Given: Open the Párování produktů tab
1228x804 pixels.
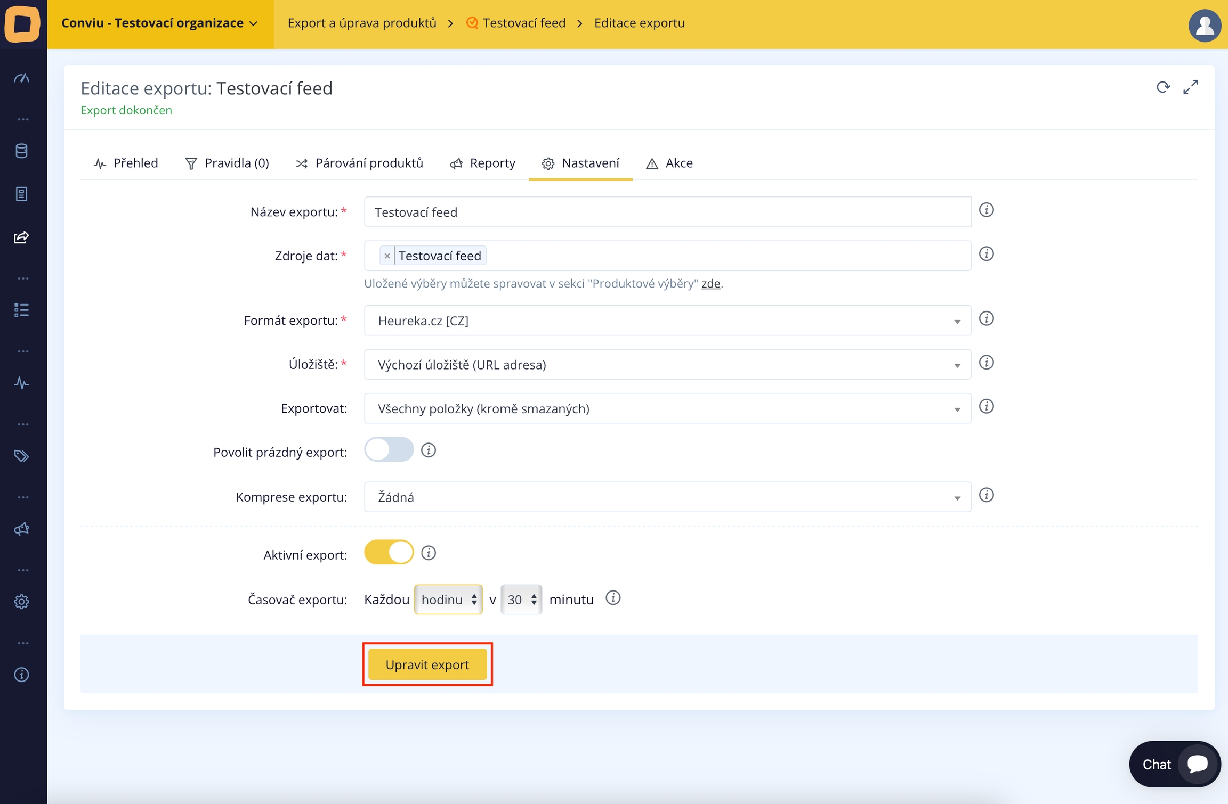Looking at the screenshot, I should 360,163.
